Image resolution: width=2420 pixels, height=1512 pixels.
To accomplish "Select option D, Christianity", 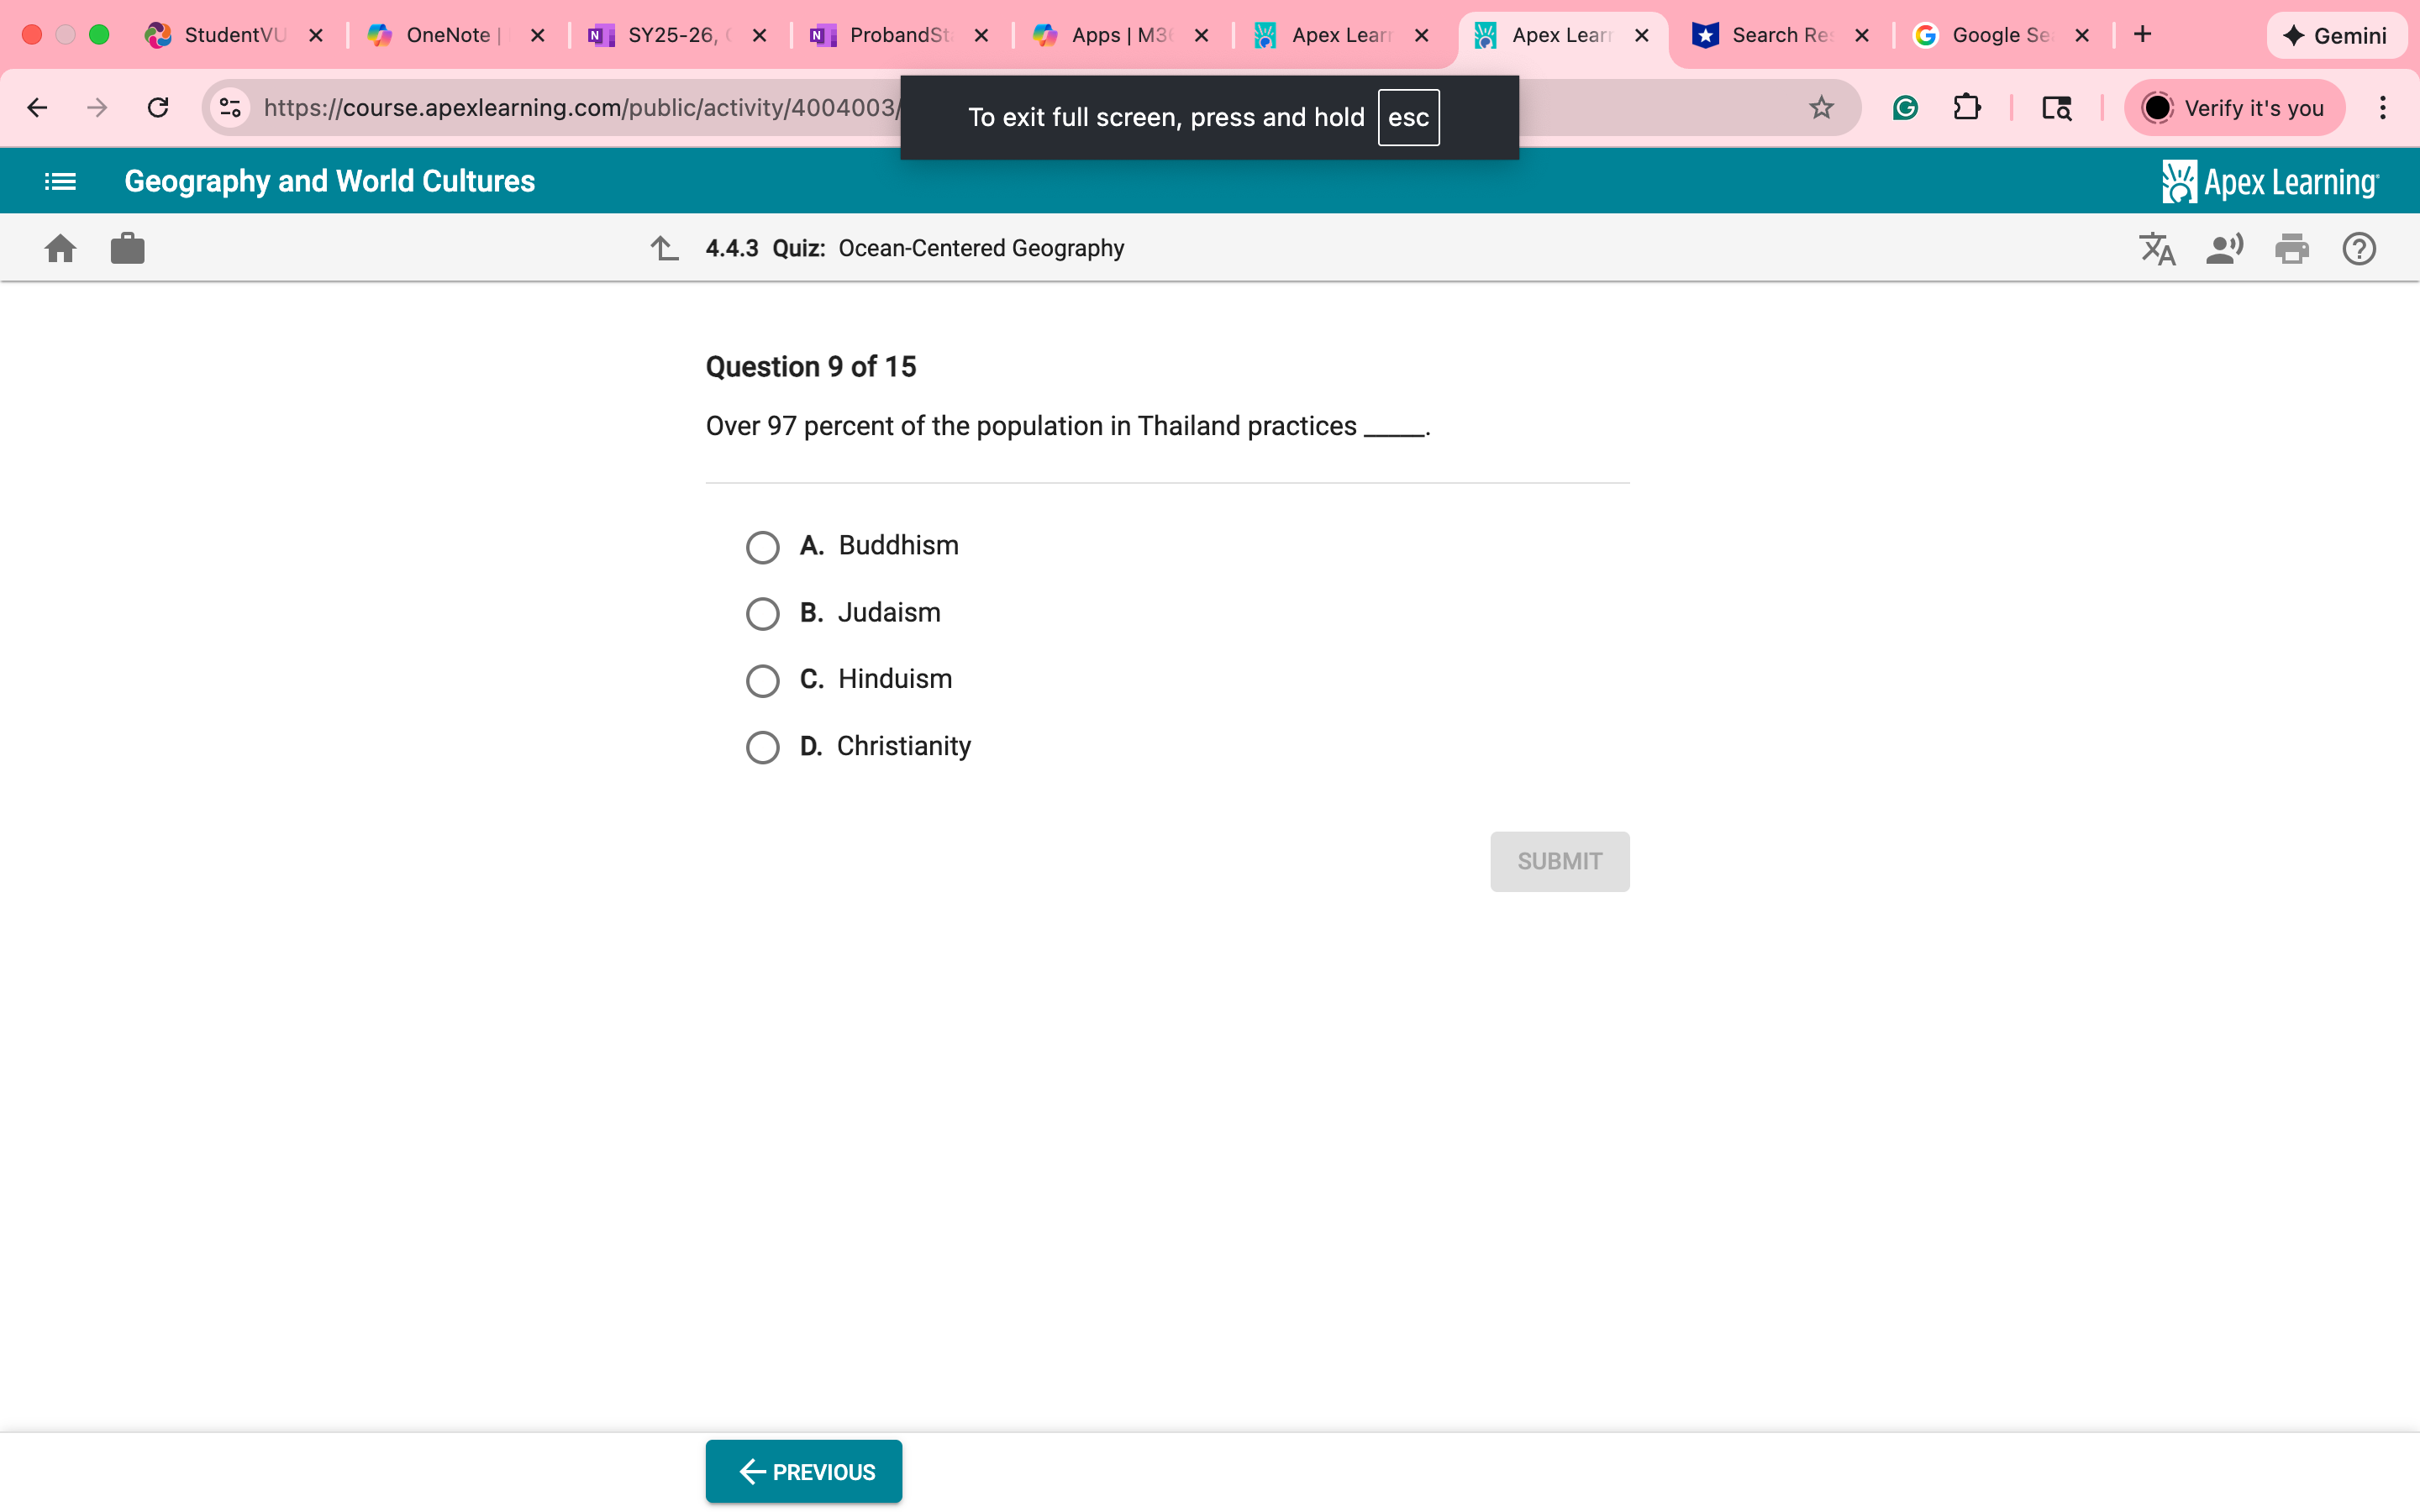I will [x=763, y=747].
